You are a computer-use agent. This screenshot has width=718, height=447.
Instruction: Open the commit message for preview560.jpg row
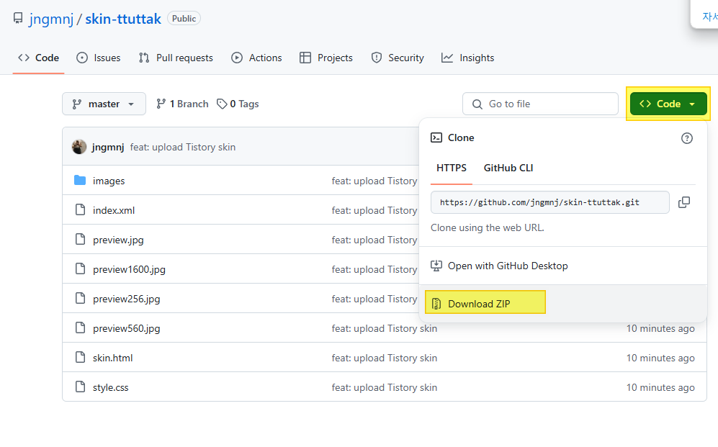tap(384, 328)
